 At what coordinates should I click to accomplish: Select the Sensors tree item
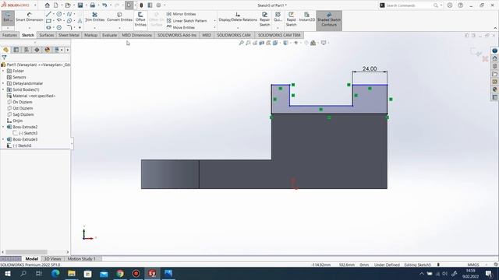point(16,77)
